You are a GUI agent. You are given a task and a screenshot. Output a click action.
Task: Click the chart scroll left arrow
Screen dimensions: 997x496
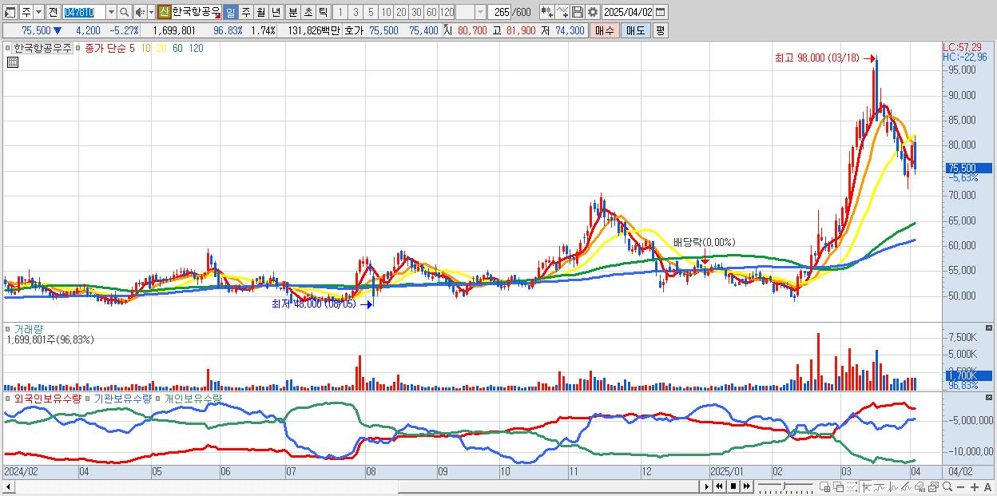point(9,486)
